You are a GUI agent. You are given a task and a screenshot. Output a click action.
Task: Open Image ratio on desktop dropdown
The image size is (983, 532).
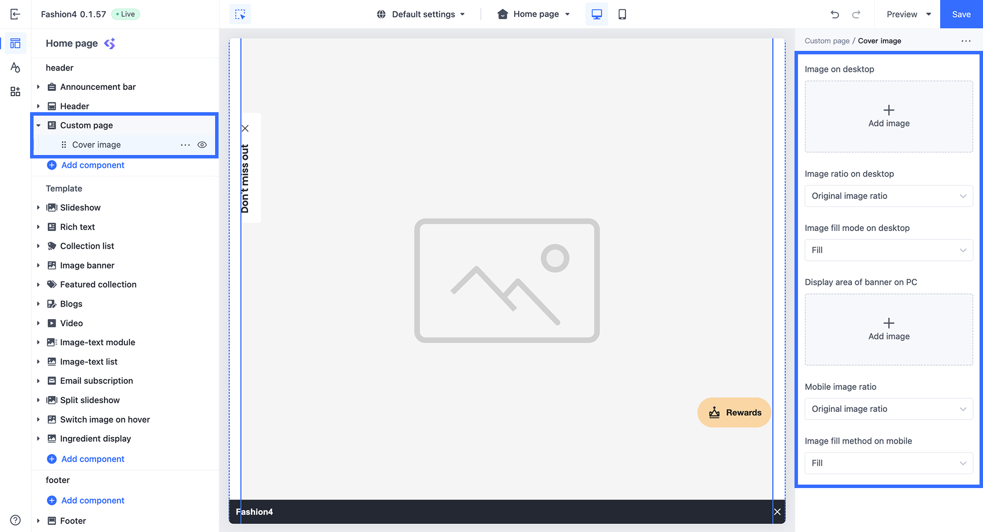coord(889,196)
